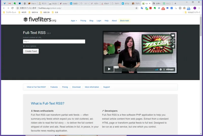Click the Watch Later clock icon
This screenshot has width=203, height=136.
coord(173,41)
